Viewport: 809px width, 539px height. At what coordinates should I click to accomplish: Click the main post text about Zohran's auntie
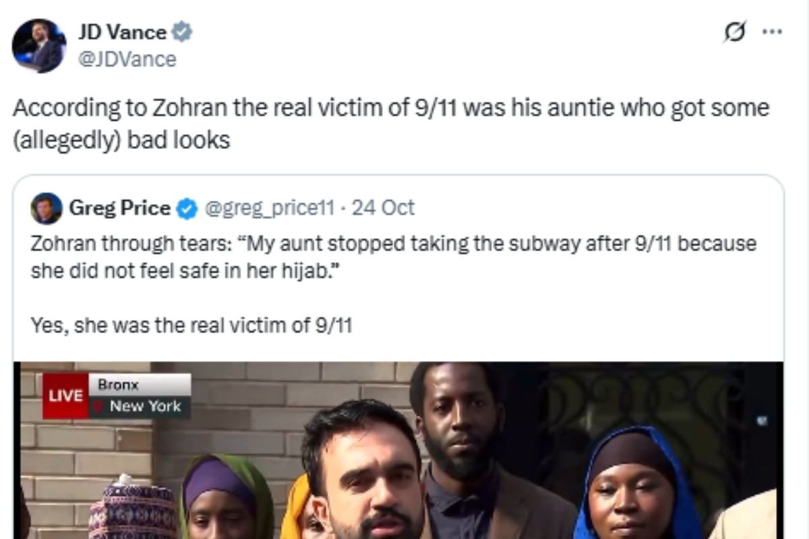(x=390, y=124)
